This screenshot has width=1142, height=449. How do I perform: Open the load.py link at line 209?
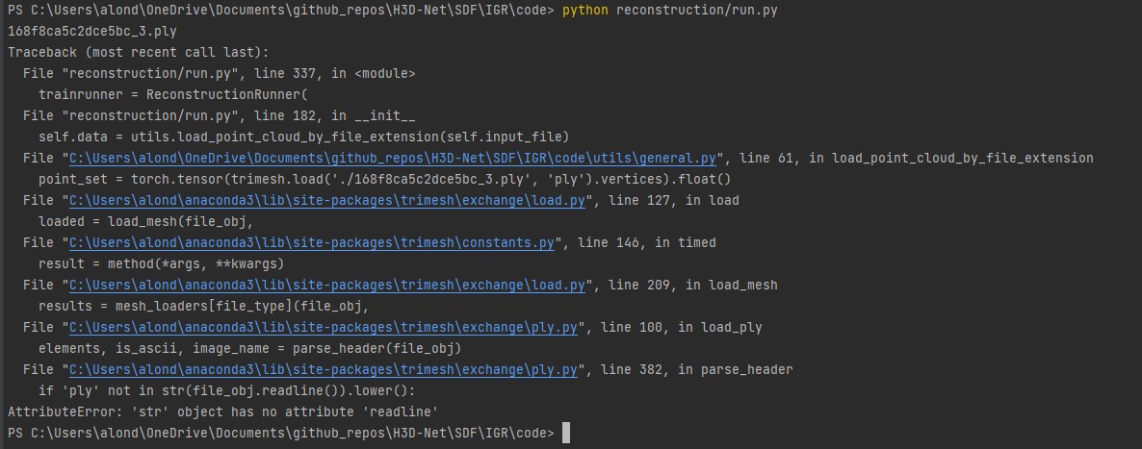pos(327,285)
